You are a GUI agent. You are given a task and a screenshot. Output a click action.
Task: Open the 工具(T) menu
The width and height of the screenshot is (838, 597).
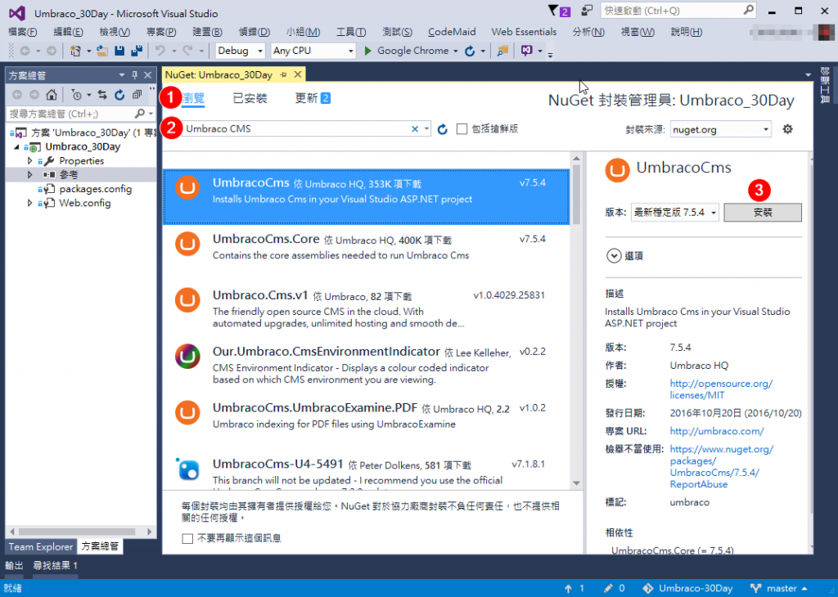point(351,32)
